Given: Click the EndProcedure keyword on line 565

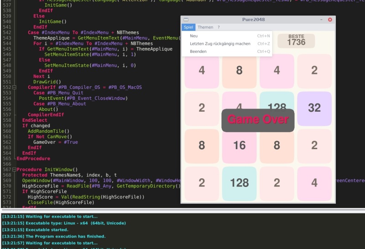Looking at the screenshot, I should (33, 159).
